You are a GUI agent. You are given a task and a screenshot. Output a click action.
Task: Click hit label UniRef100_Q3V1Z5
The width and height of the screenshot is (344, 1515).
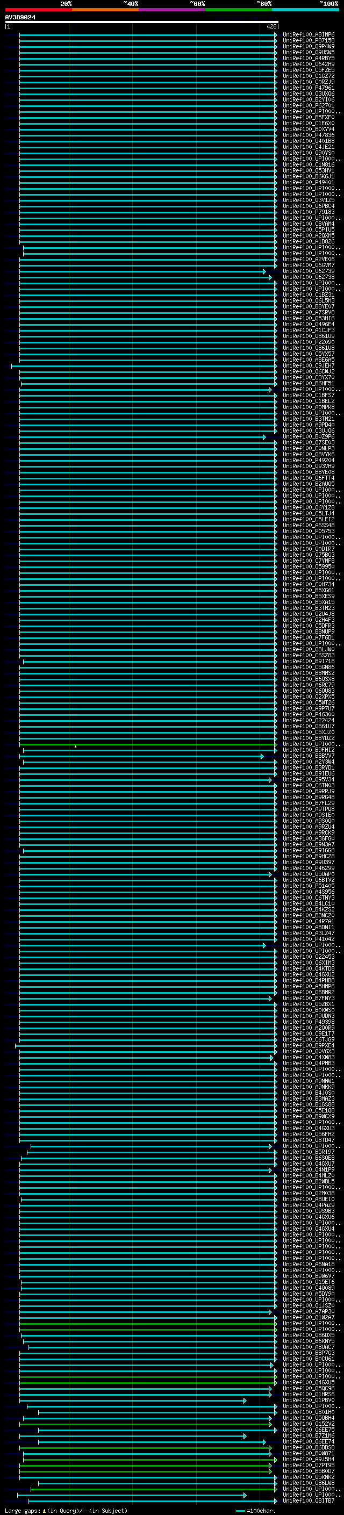click(308, 200)
